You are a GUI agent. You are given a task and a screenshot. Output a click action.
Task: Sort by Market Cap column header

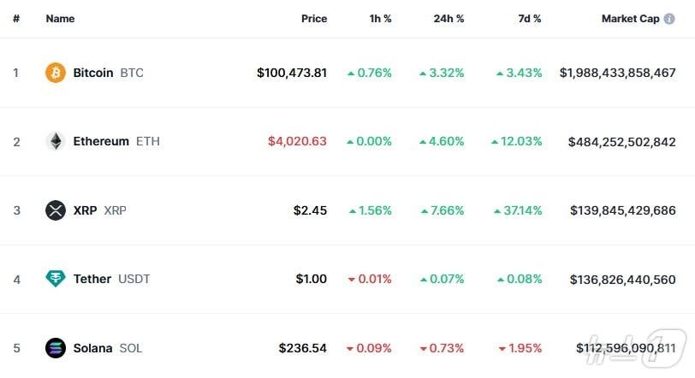tap(630, 18)
